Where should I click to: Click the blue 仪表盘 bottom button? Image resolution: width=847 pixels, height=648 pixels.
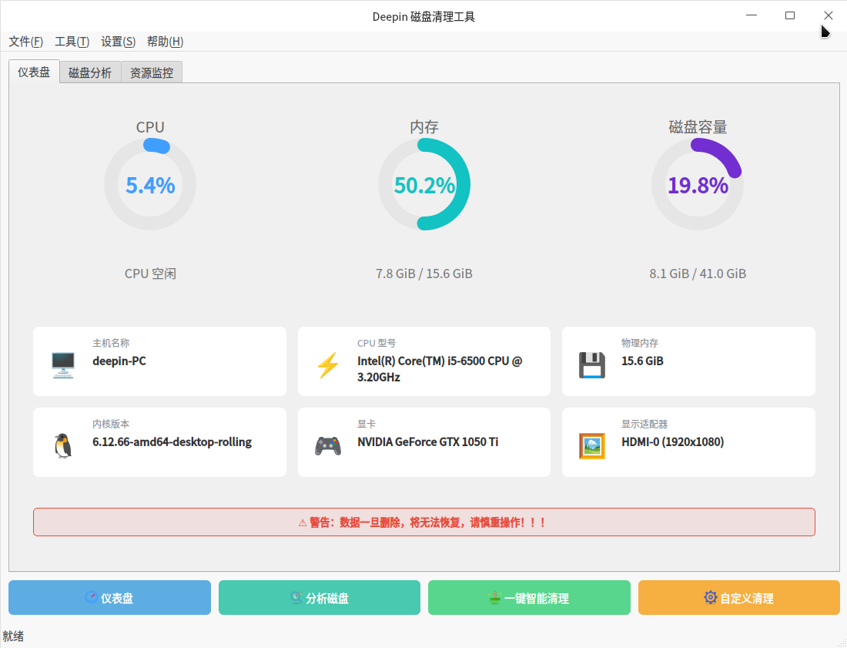[109, 598]
